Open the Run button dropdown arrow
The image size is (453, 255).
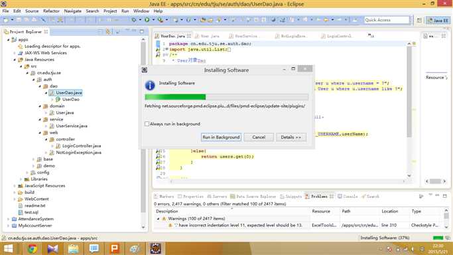click(x=153, y=20)
